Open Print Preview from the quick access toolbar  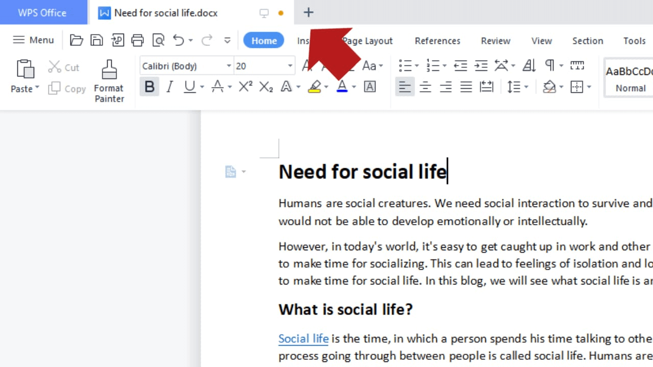(x=158, y=40)
